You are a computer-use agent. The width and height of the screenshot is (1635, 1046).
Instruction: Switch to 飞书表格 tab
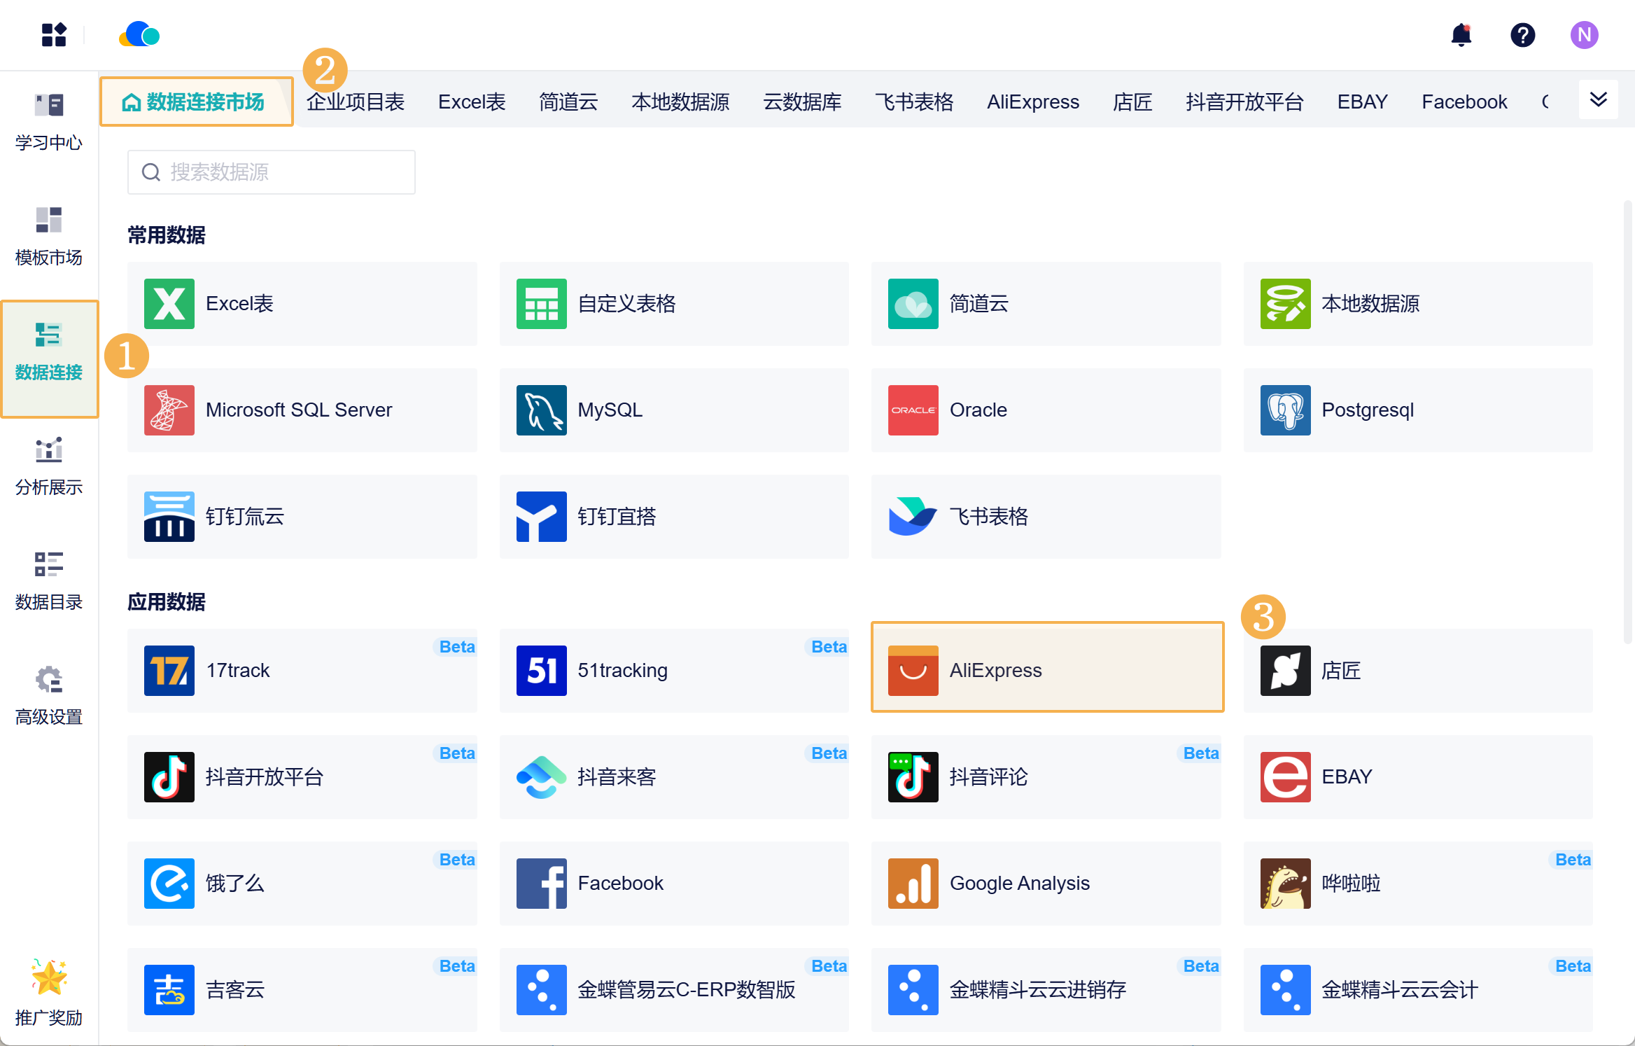click(x=914, y=102)
